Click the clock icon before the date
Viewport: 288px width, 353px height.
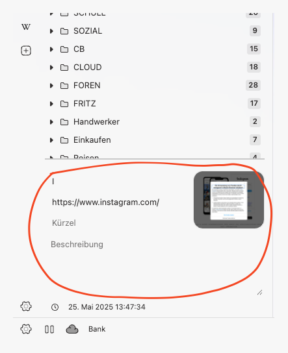55,307
